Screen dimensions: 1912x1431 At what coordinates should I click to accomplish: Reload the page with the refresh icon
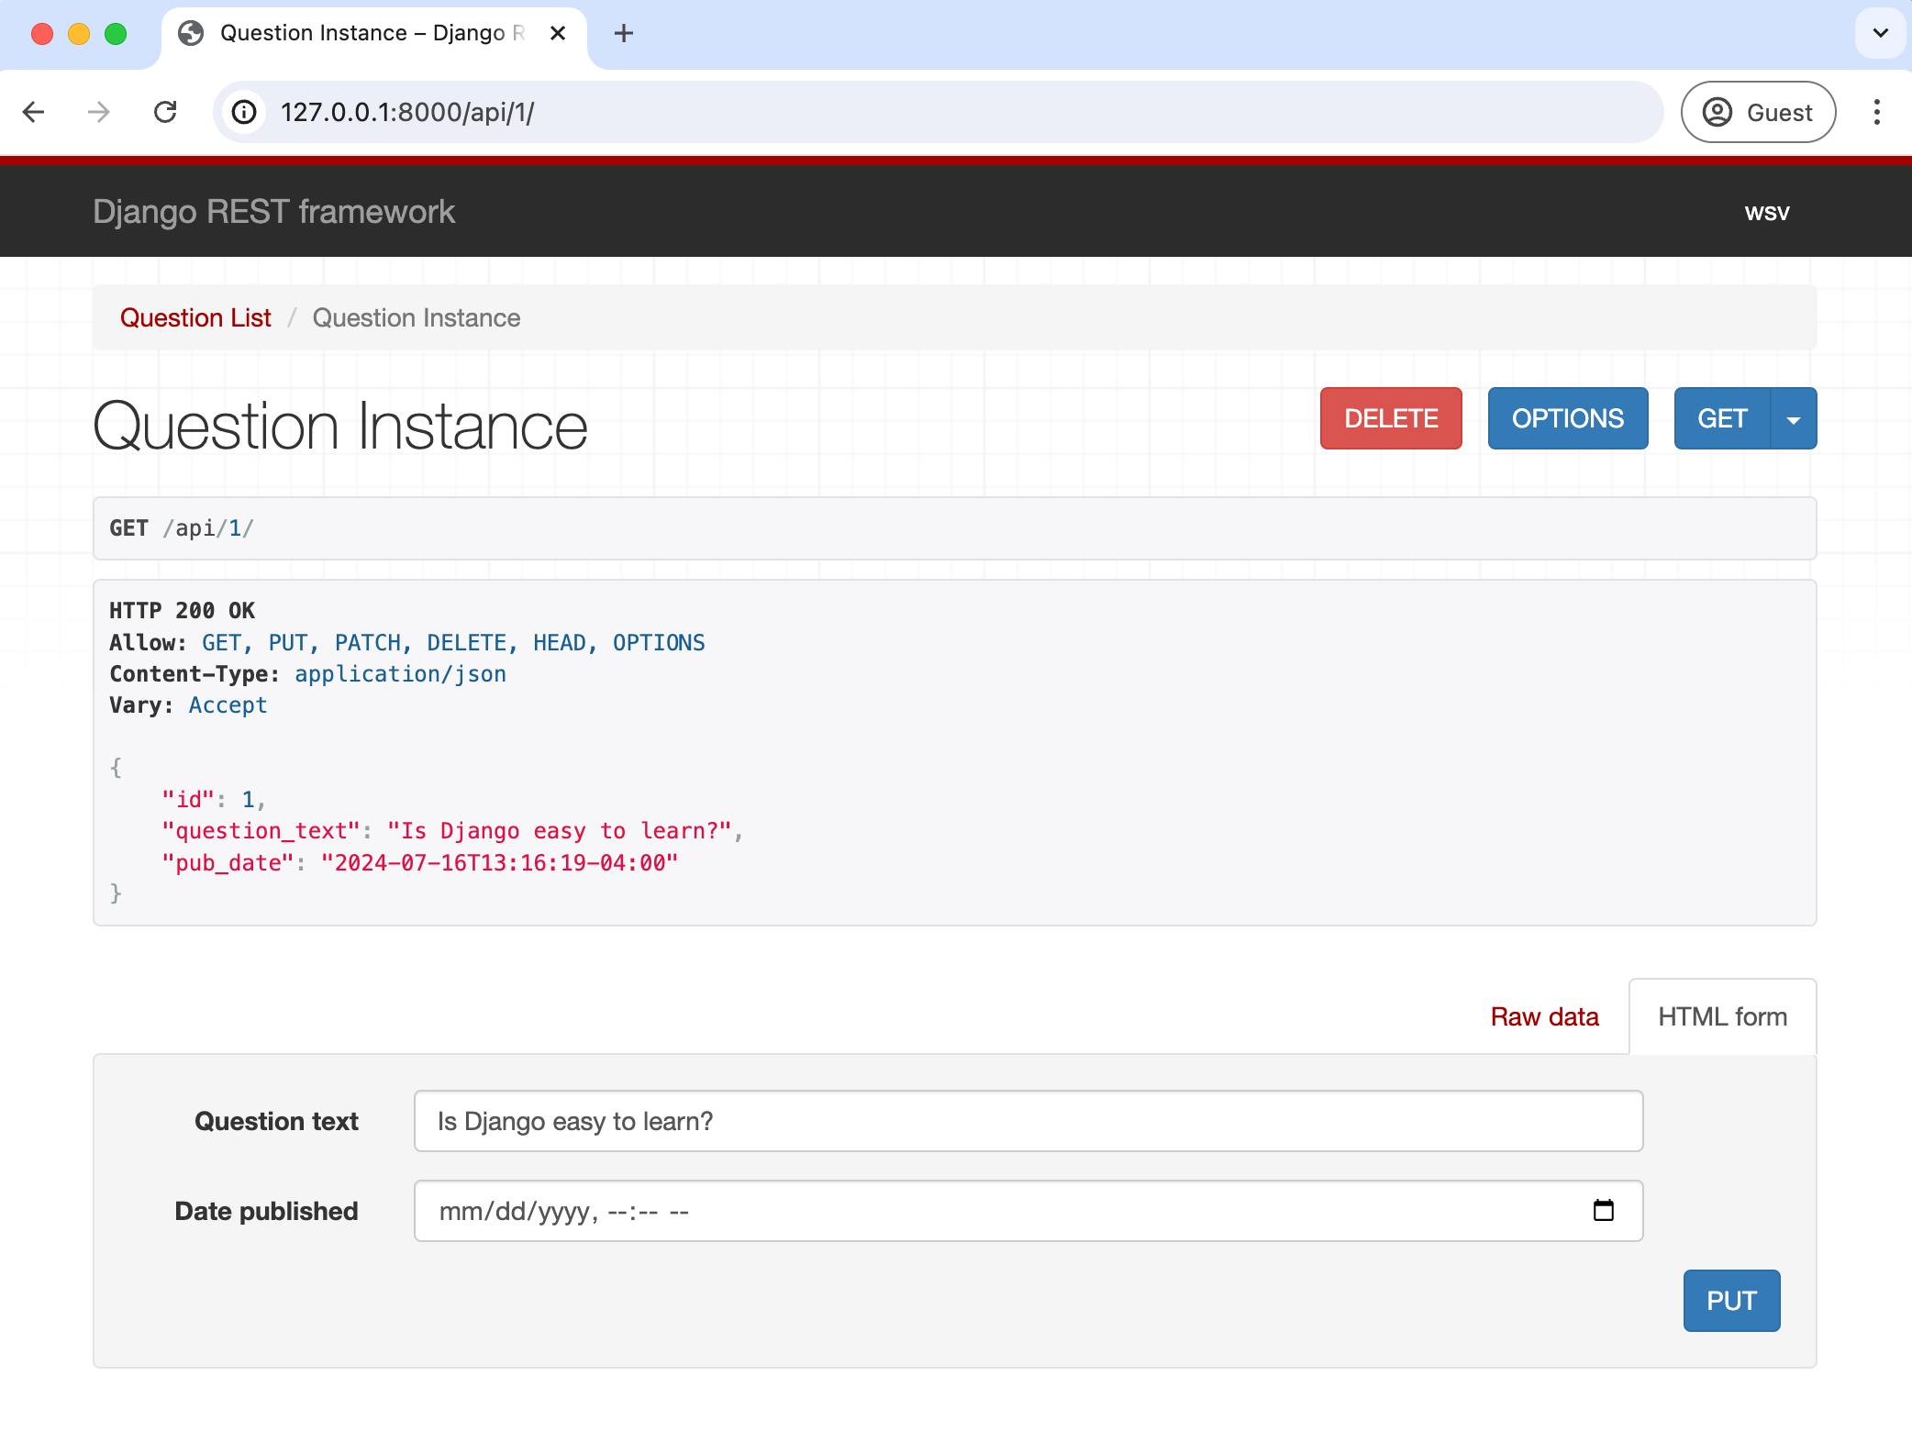[x=165, y=112]
